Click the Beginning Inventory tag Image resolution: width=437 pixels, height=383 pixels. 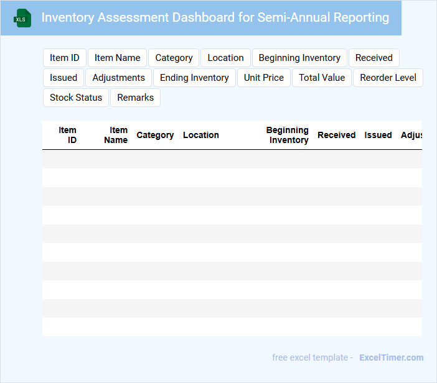click(299, 58)
